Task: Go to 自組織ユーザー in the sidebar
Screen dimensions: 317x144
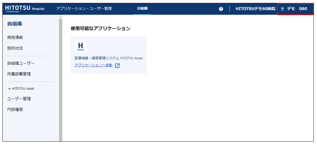Action: [21, 63]
